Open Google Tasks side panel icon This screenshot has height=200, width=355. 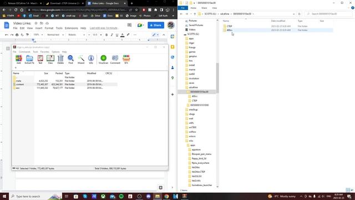(173, 57)
